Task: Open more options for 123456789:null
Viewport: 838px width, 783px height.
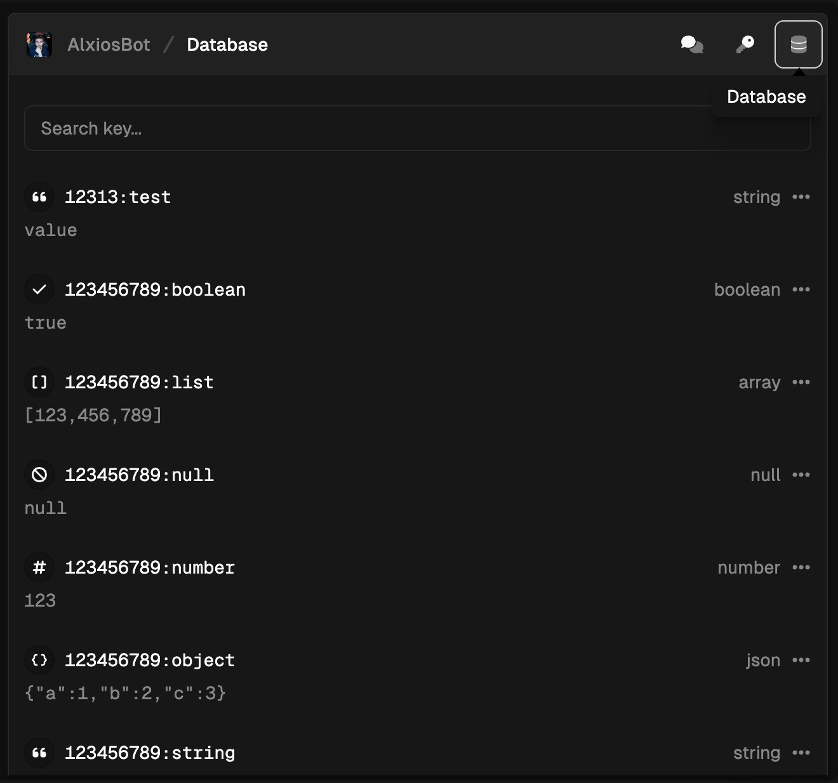Action: (801, 475)
